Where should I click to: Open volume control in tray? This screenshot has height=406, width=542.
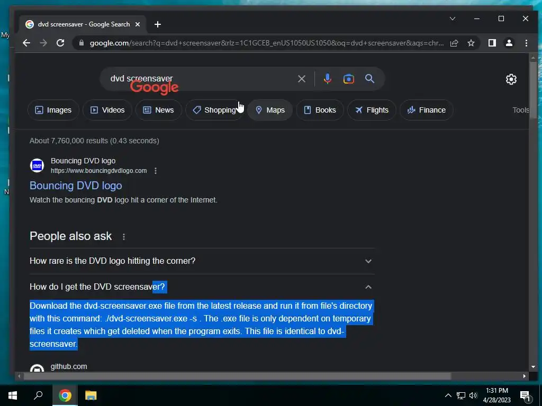coord(473,395)
